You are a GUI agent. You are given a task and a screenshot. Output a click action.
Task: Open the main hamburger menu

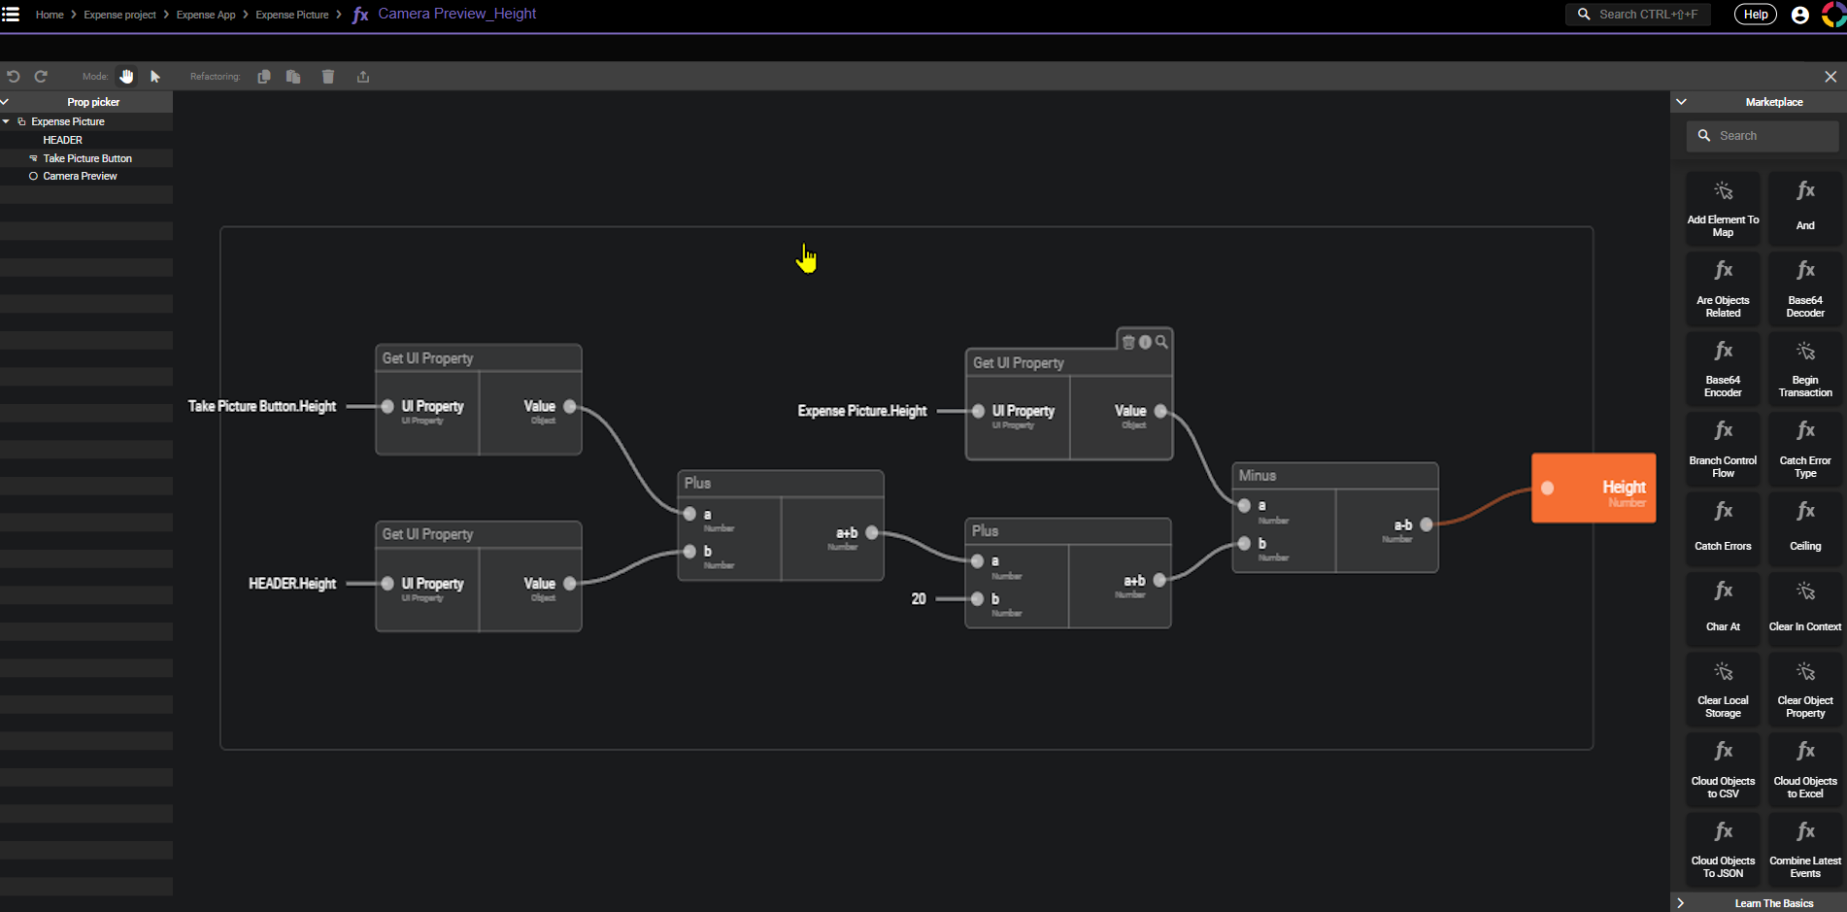click(12, 15)
